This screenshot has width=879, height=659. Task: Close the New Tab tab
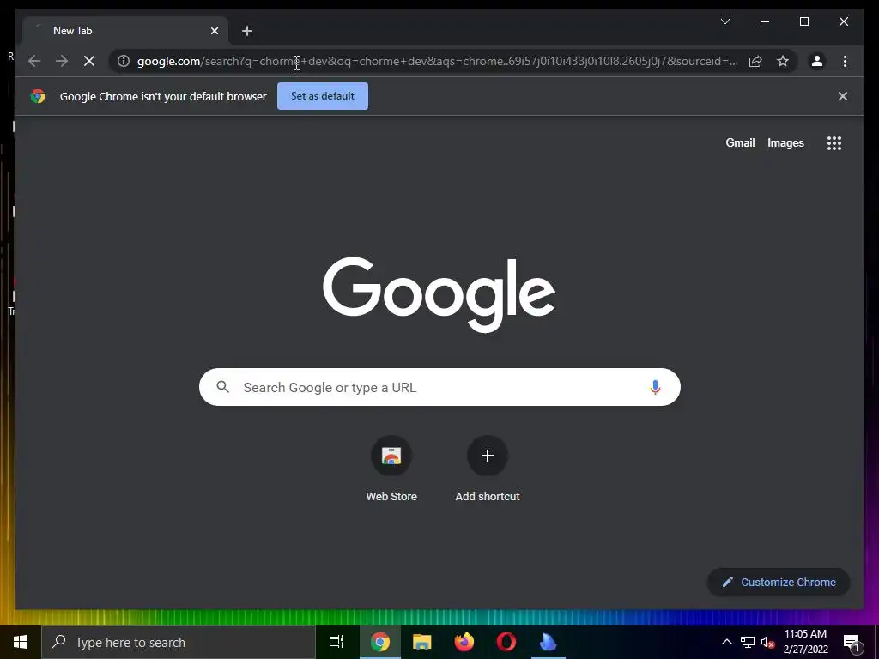[x=214, y=31]
